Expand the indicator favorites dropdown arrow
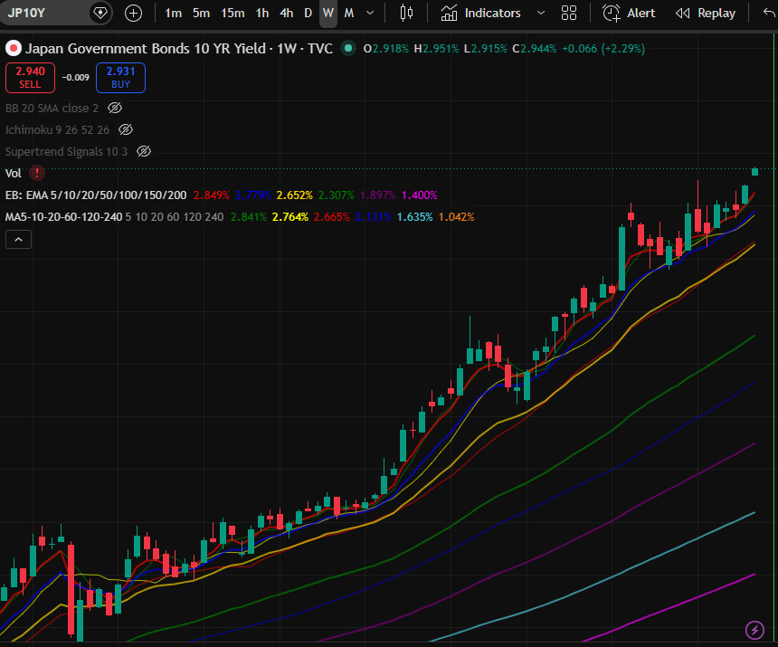Screen dimensions: 778x647 541,14
